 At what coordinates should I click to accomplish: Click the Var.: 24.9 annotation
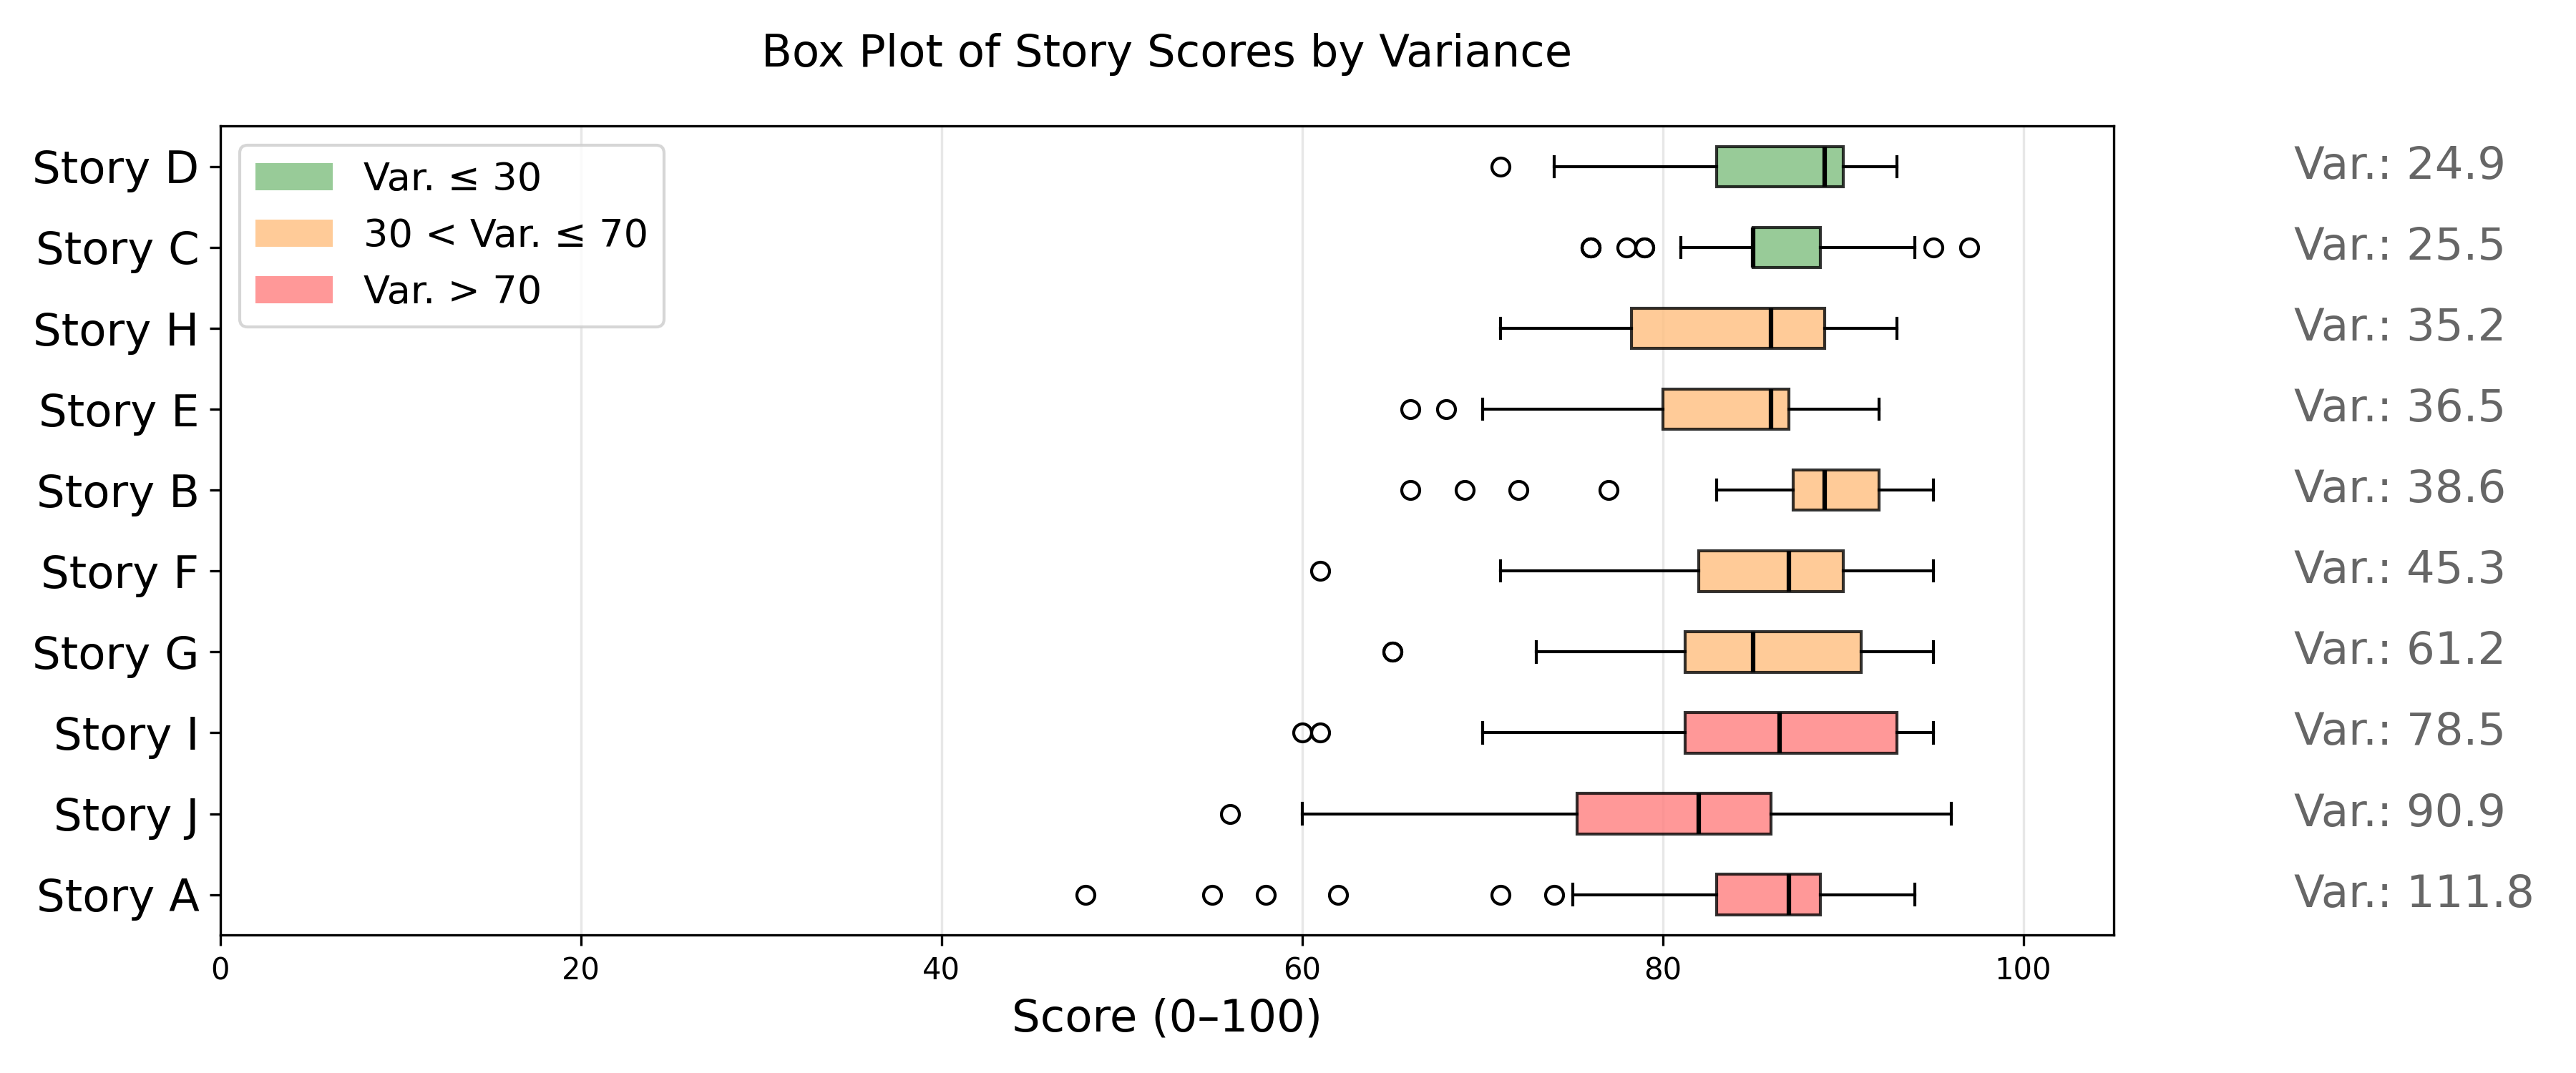(x=2398, y=164)
